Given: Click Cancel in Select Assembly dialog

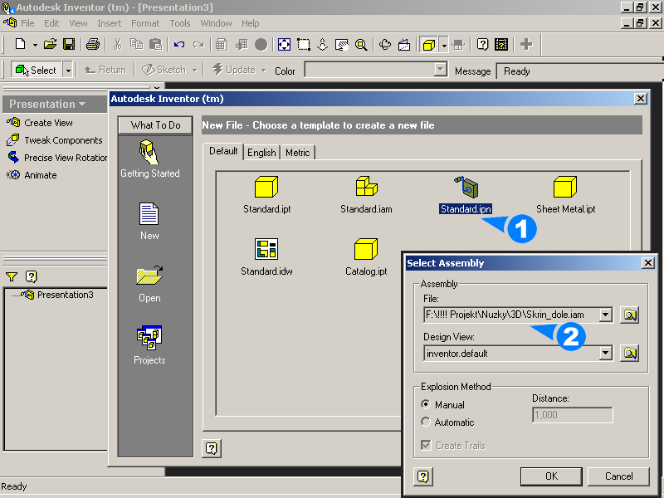Looking at the screenshot, I should [618, 476].
